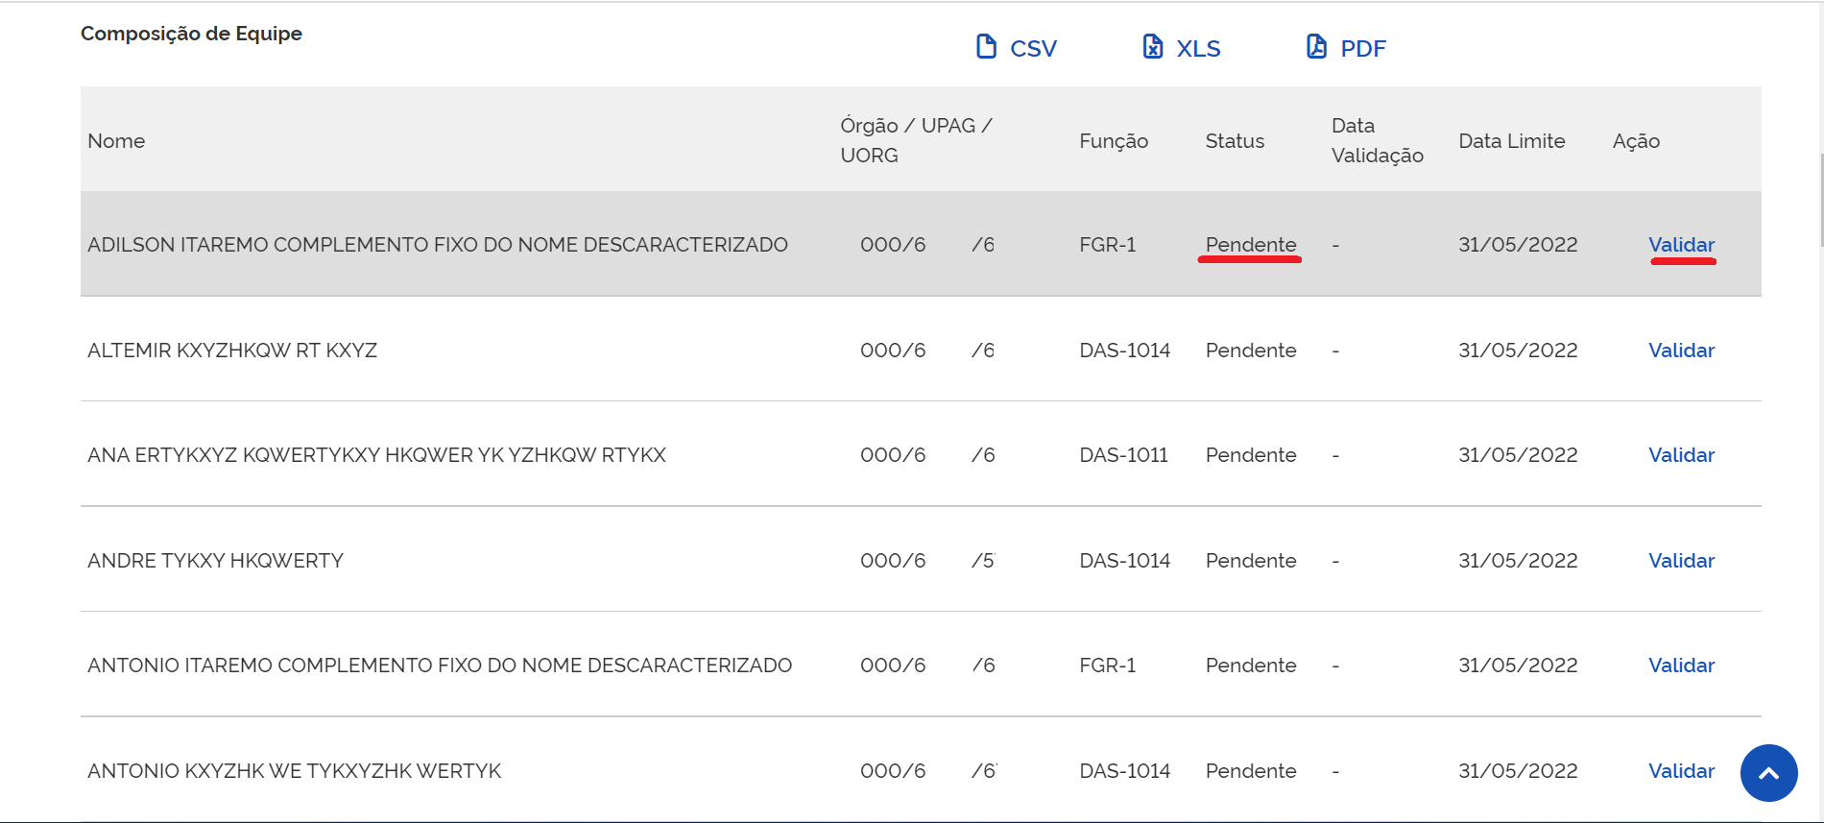
Task: Click the Status column header
Action: click(x=1235, y=141)
